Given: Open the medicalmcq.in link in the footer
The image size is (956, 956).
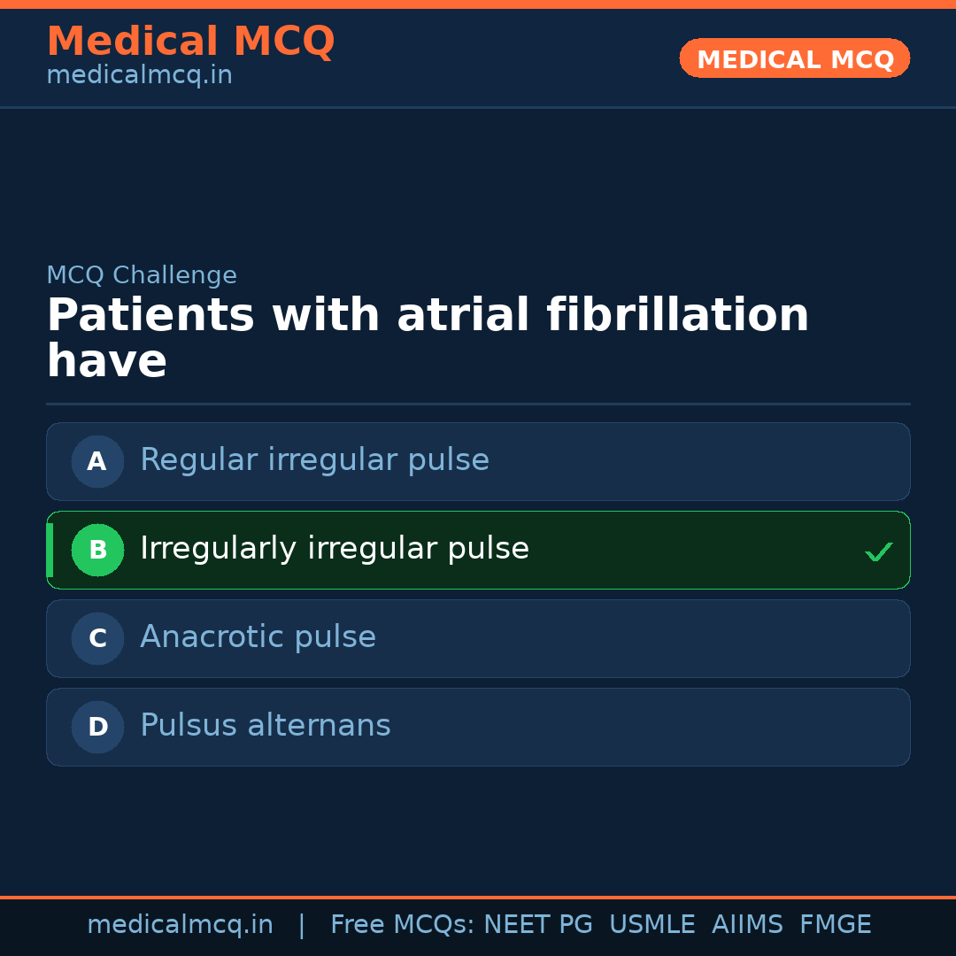Looking at the screenshot, I should click(x=180, y=925).
